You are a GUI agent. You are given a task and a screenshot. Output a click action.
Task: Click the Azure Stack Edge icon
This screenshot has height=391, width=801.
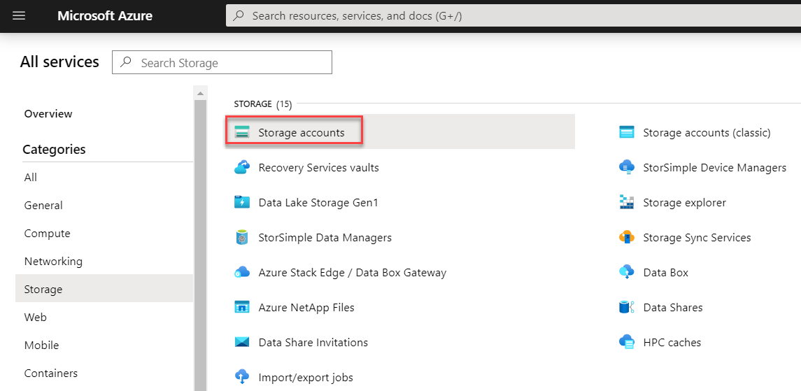[241, 273]
